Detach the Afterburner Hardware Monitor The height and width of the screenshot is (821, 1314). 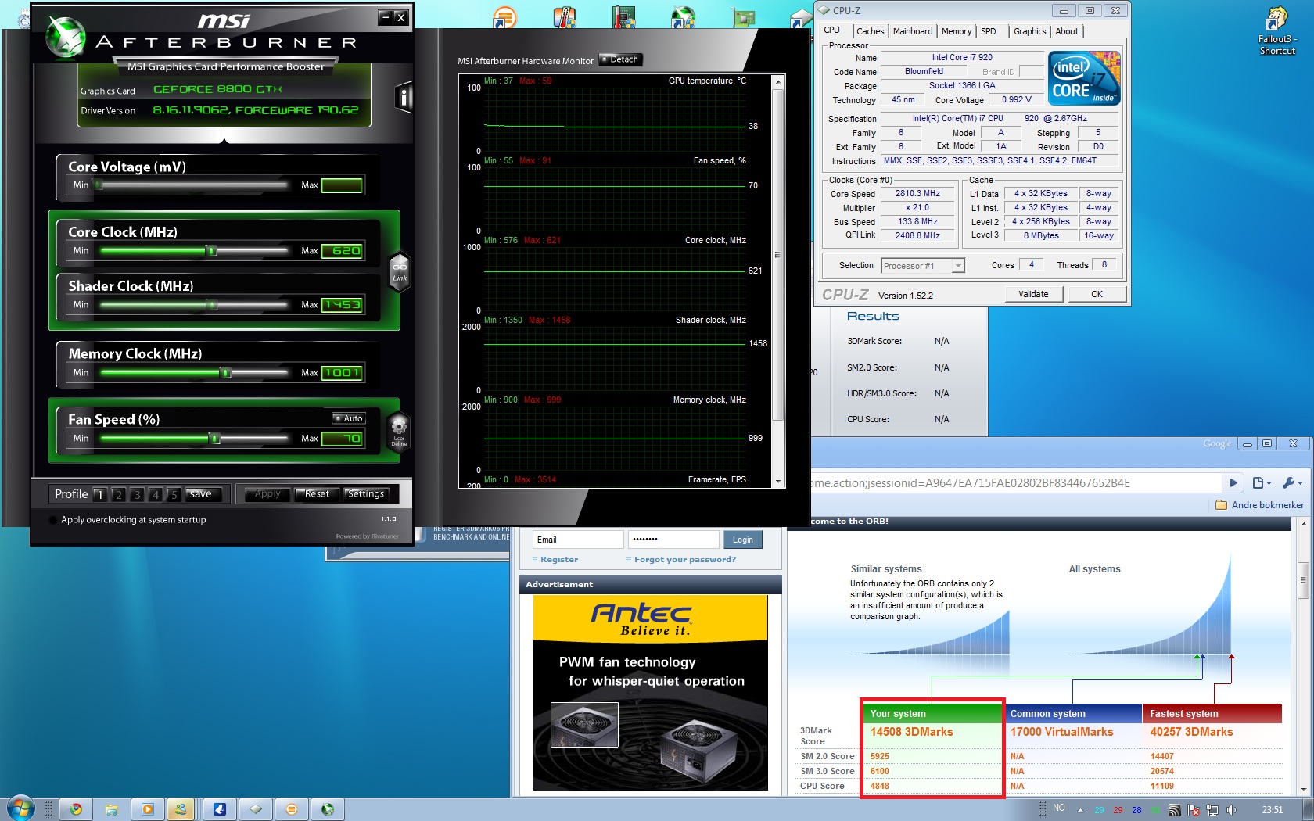[x=621, y=59]
